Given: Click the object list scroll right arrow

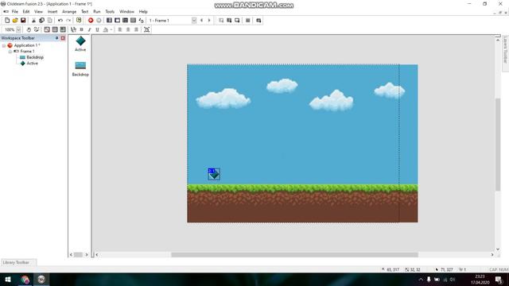Looking at the screenshot, I should [x=87, y=254].
